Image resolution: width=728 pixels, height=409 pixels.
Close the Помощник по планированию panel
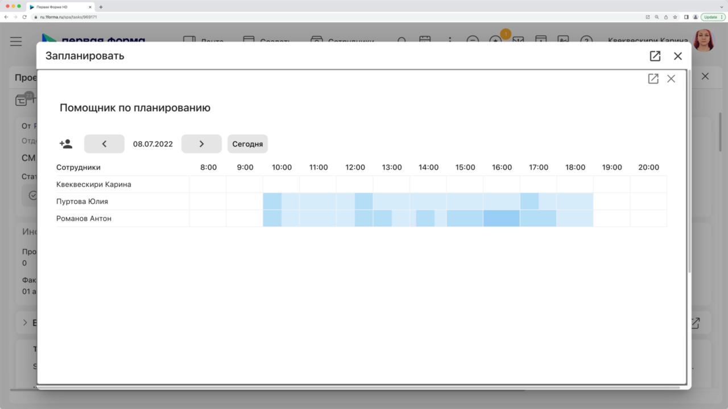671,79
